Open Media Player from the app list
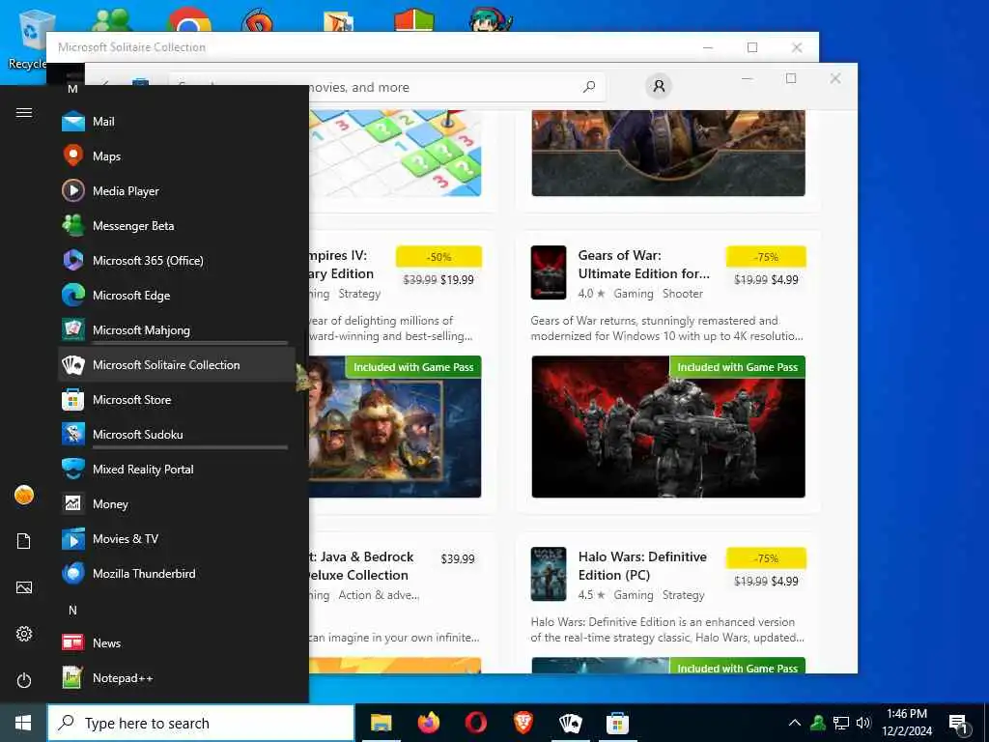The height and width of the screenshot is (742, 989). [x=177, y=190]
